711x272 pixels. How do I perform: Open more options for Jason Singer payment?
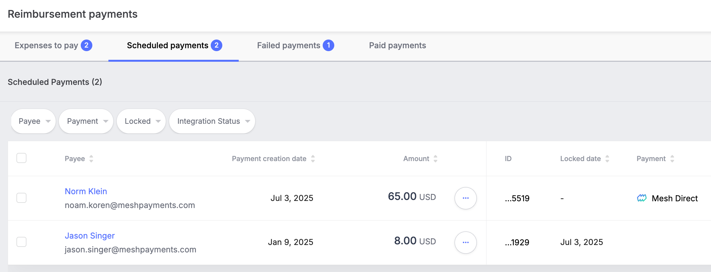(x=466, y=242)
